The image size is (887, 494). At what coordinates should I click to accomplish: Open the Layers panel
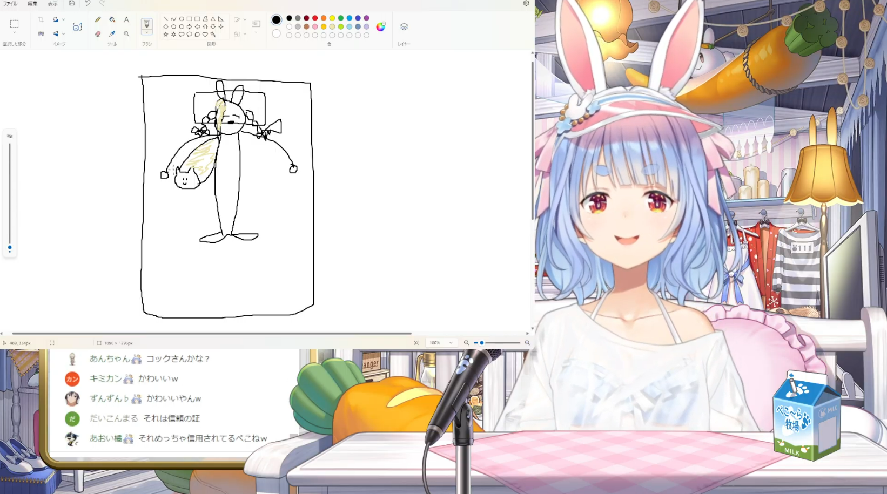[x=404, y=26]
